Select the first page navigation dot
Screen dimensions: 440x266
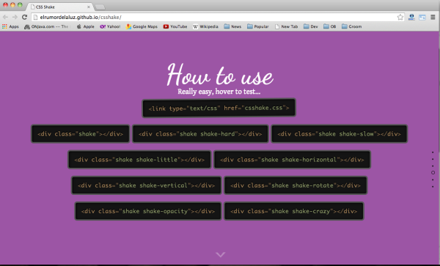pyautogui.click(x=433, y=152)
